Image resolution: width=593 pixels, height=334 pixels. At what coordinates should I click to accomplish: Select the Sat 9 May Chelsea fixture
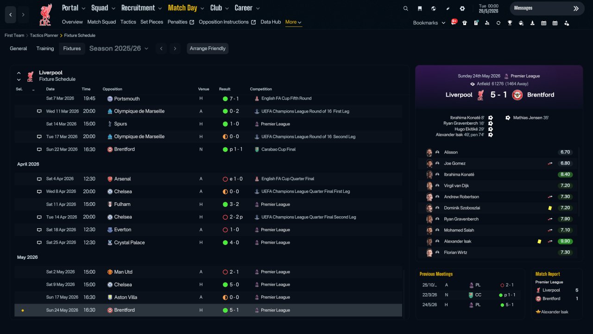208,284
